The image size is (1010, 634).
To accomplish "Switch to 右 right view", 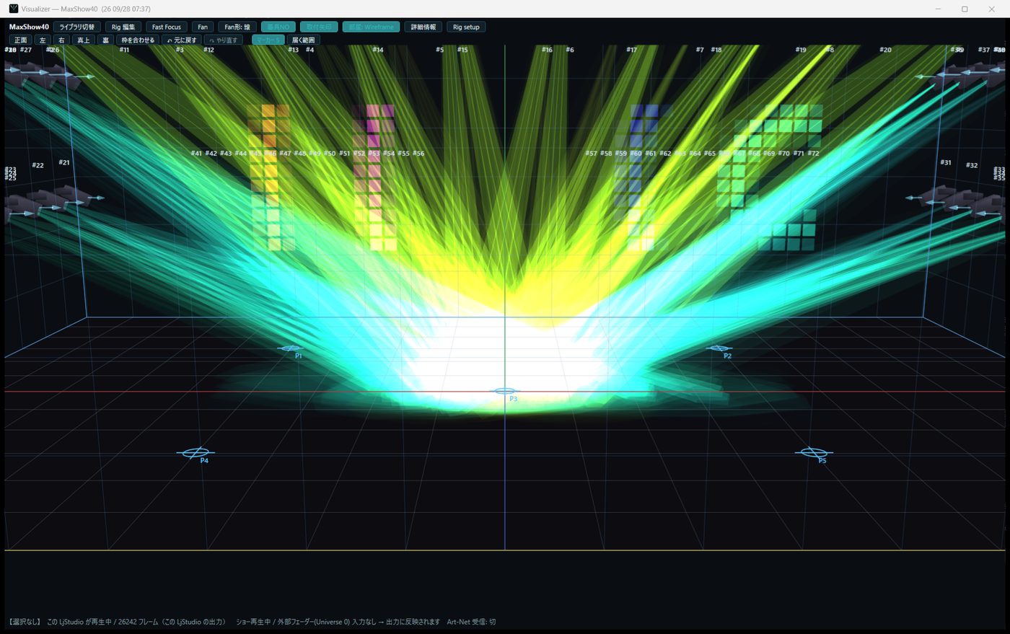I will tap(62, 40).
